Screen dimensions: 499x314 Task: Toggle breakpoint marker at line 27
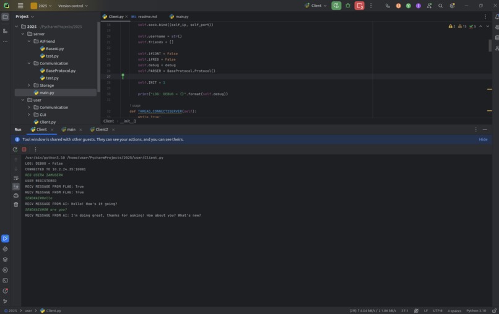point(123,76)
